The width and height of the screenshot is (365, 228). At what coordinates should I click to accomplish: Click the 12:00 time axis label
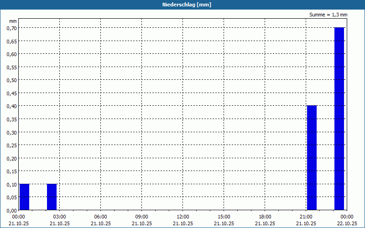(x=183, y=217)
